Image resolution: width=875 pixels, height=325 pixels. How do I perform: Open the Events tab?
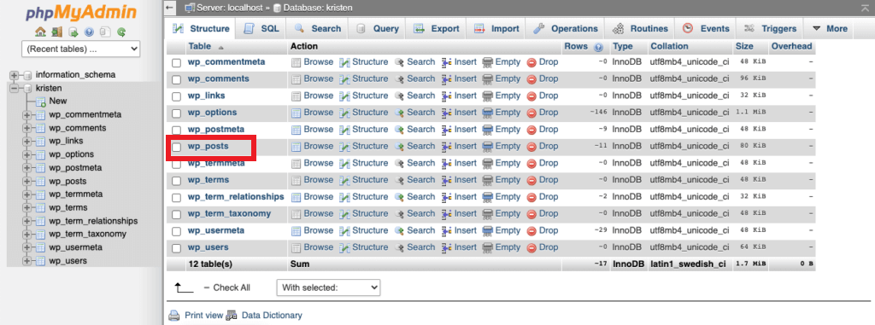pyautogui.click(x=706, y=28)
